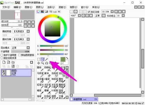Flip the canvas view horizontally
Viewport: 145px width, 105px height.
pyautogui.click(x=104, y=16)
